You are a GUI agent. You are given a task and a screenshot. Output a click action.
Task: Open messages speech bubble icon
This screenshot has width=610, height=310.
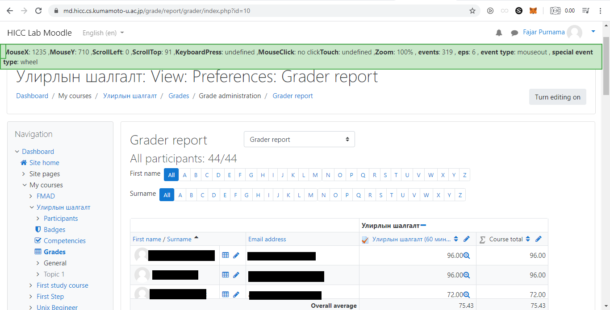tap(514, 33)
